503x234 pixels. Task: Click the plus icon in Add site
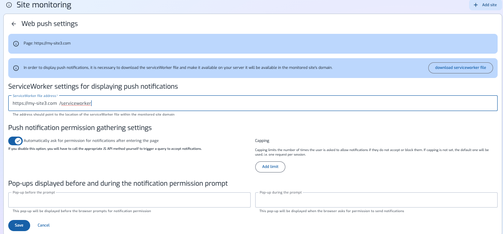coord(476,5)
